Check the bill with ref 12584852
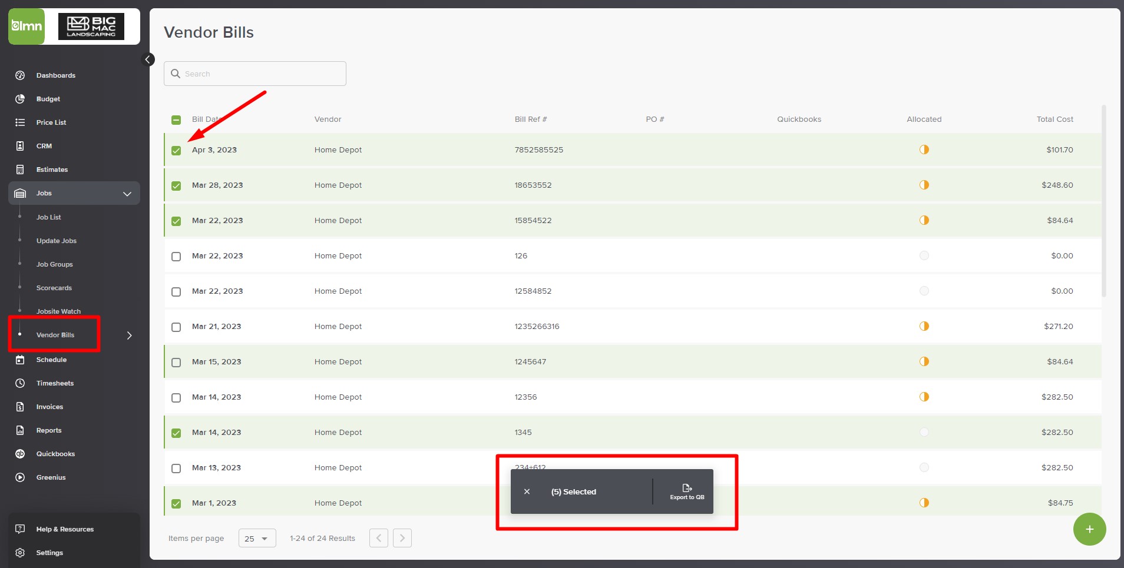Screen dimensions: 1124x568 [176, 292]
